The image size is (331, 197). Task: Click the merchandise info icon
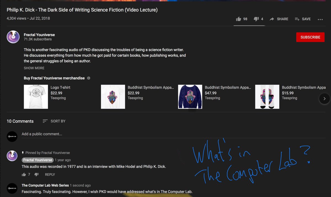coord(89,78)
